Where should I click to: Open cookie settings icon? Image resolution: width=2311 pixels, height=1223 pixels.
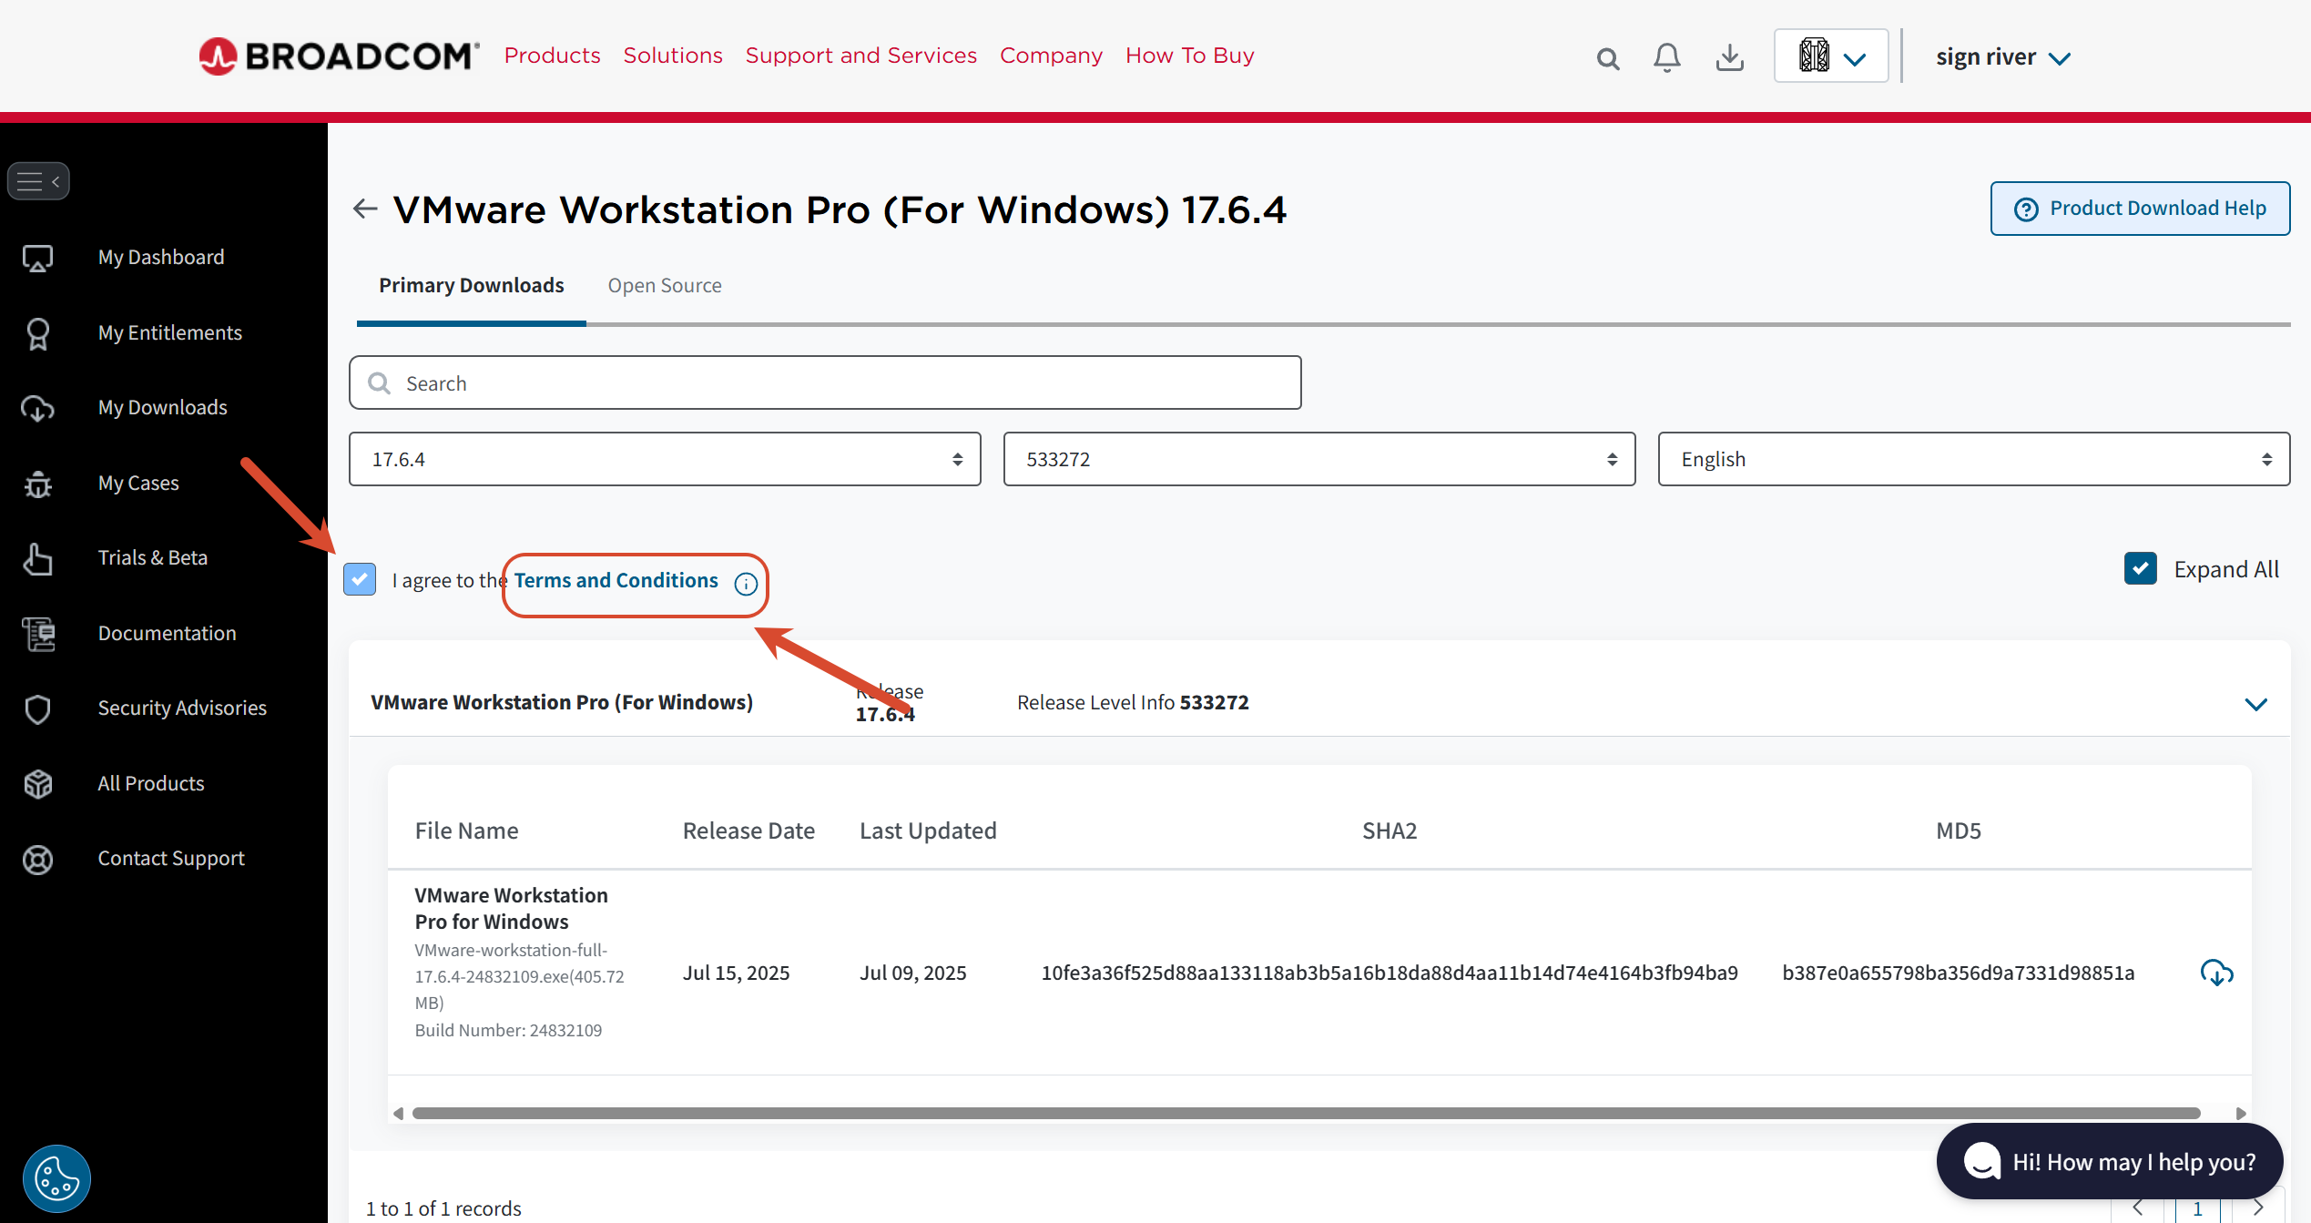56,1178
